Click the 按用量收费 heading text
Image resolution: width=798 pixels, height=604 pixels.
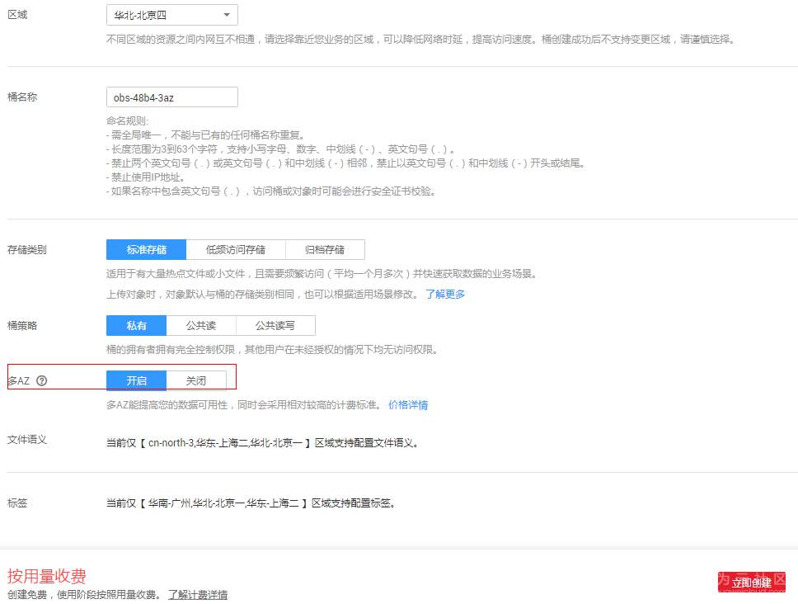point(45,576)
